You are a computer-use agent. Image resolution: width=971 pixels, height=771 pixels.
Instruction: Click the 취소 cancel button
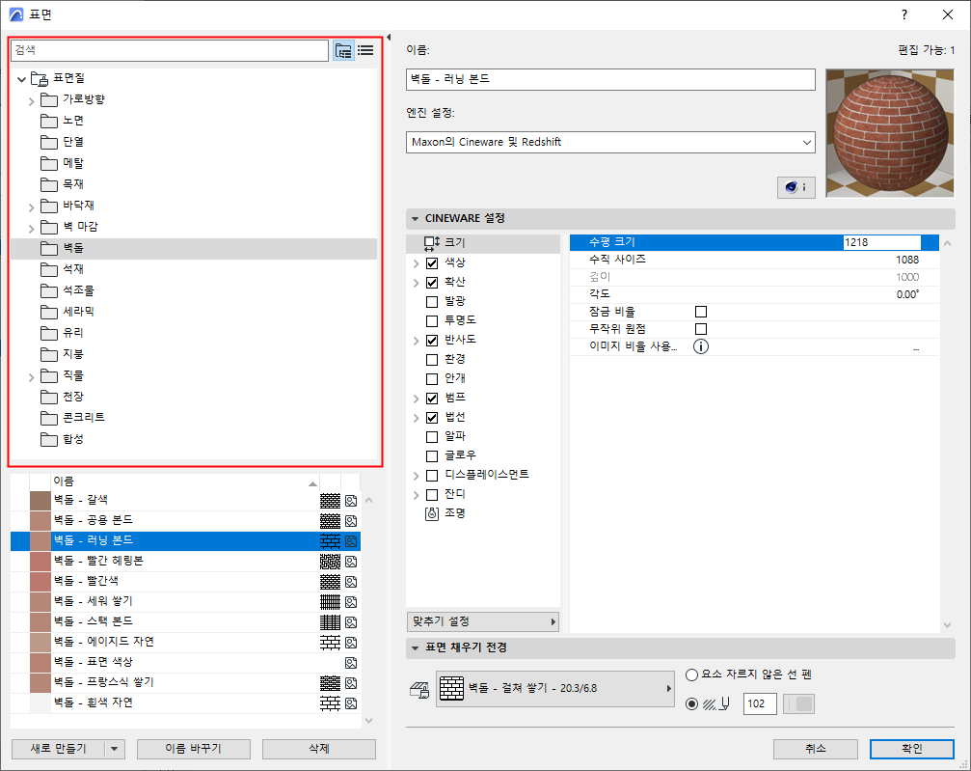point(815,749)
